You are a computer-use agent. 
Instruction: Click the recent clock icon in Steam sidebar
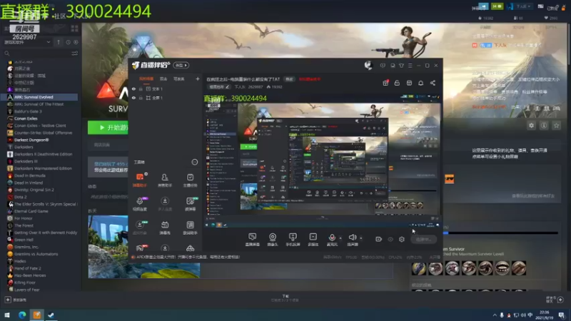coord(68,42)
